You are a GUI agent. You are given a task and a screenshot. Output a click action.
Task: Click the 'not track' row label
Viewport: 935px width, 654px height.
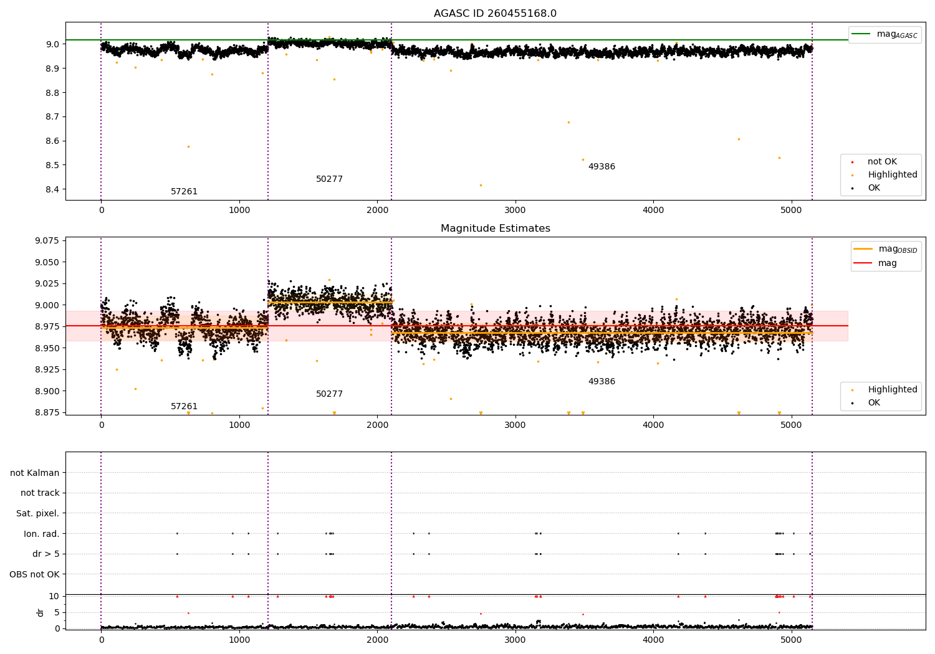(x=40, y=493)
